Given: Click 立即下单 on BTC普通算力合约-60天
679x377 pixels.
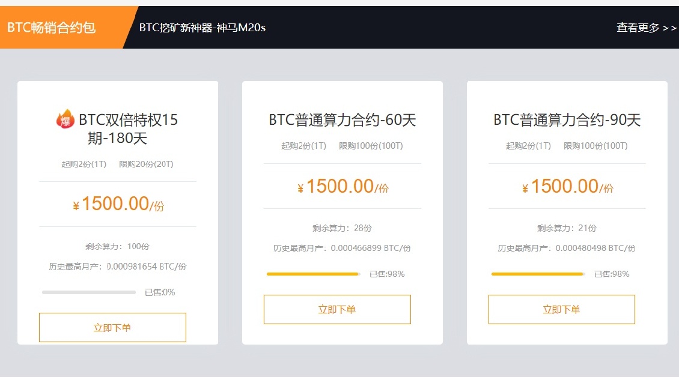Looking at the screenshot, I should [336, 309].
